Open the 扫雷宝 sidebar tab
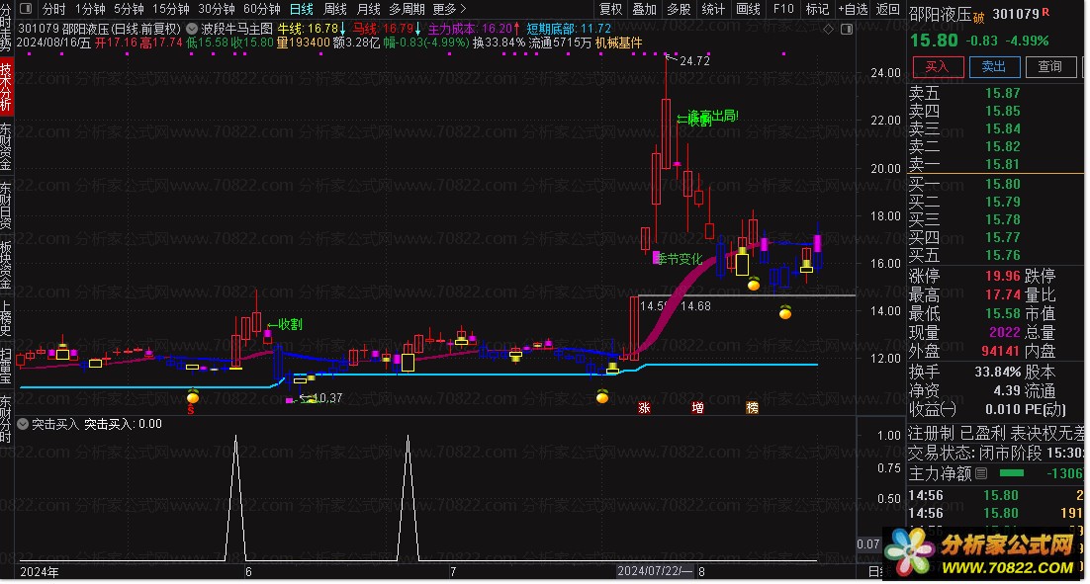This screenshot has width=1090, height=584. click(6, 366)
